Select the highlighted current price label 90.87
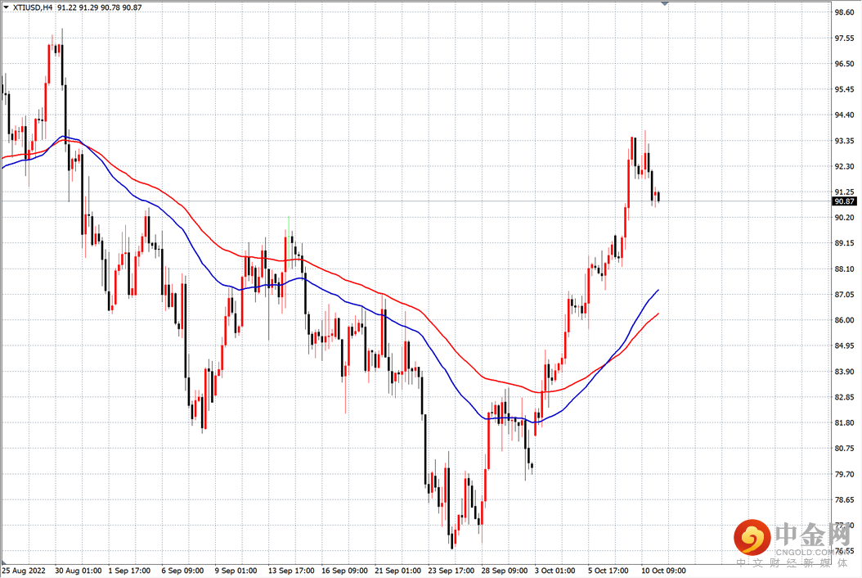The width and height of the screenshot is (862, 578). 844,201
